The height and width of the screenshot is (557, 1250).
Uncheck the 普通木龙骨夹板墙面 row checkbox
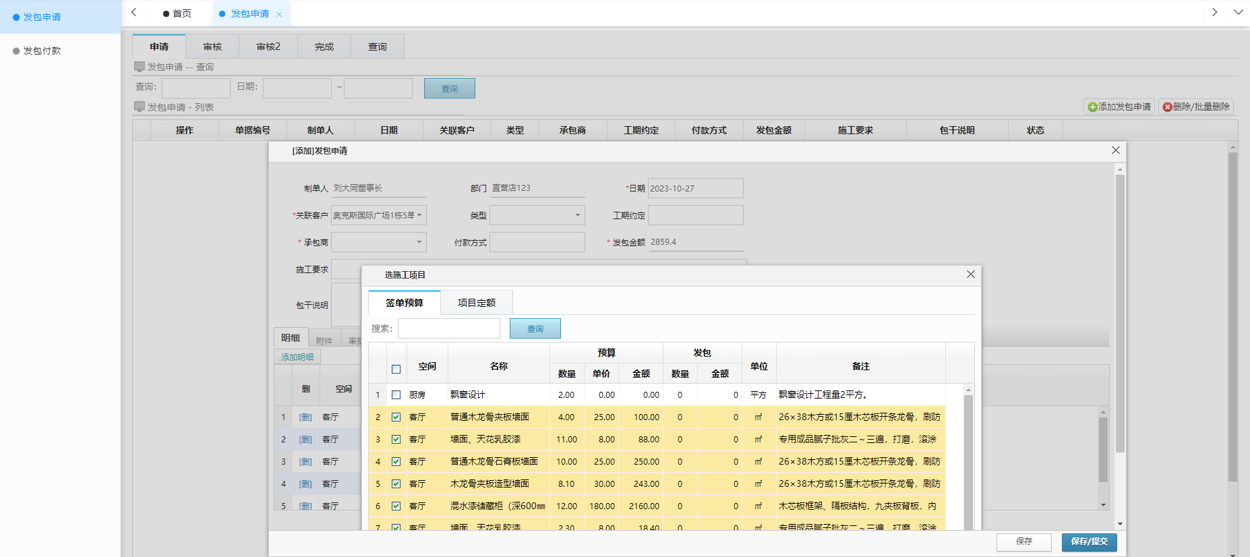pyautogui.click(x=396, y=417)
